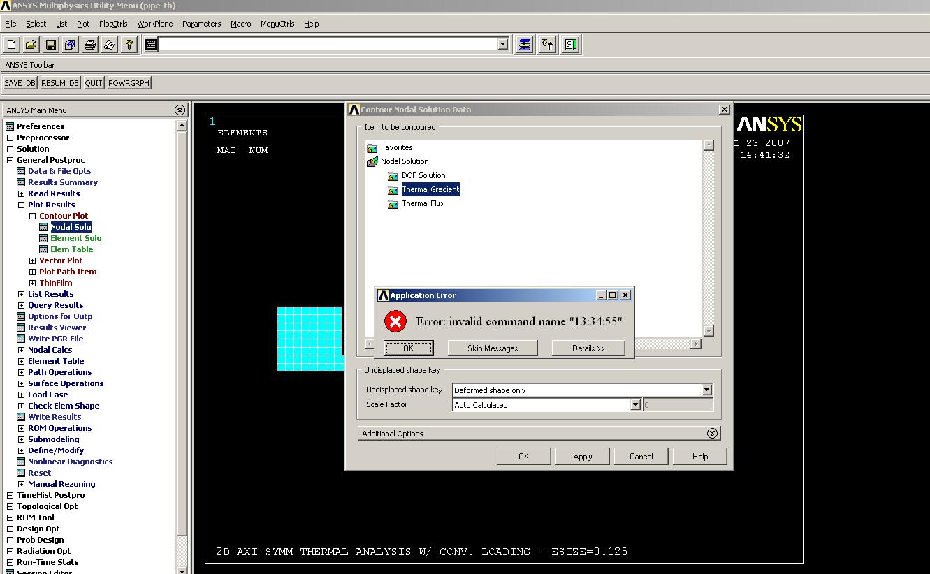This screenshot has height=574, width=930.
Task: Click the Open ANSYS File icon
Action: (x=31, y=45)
